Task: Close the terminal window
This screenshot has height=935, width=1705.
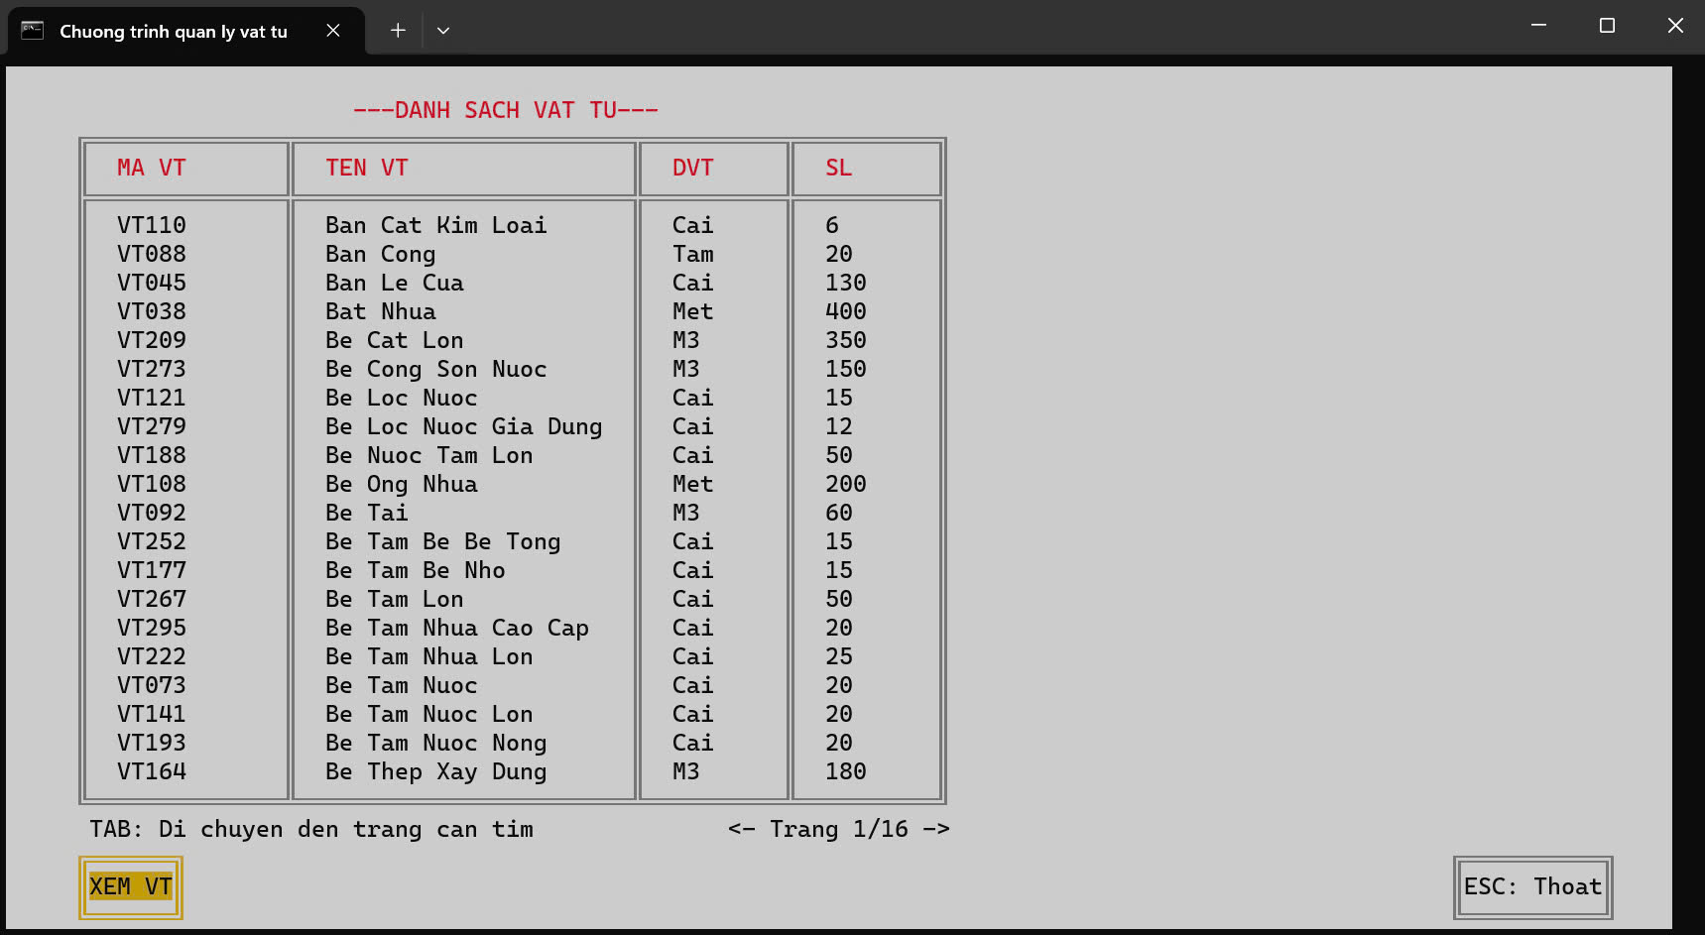Action: [x=1675, y=26]
